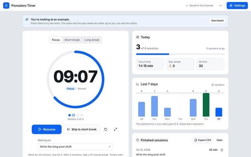Click the Wed bar in chart
The width and height of the screenshot is (251, 157).
pyautogui.click(x=193, y=108)
